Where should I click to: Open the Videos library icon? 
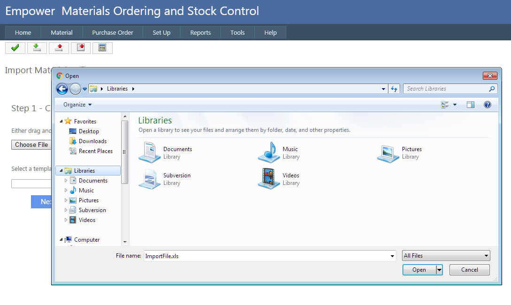[x=269, y=179]
